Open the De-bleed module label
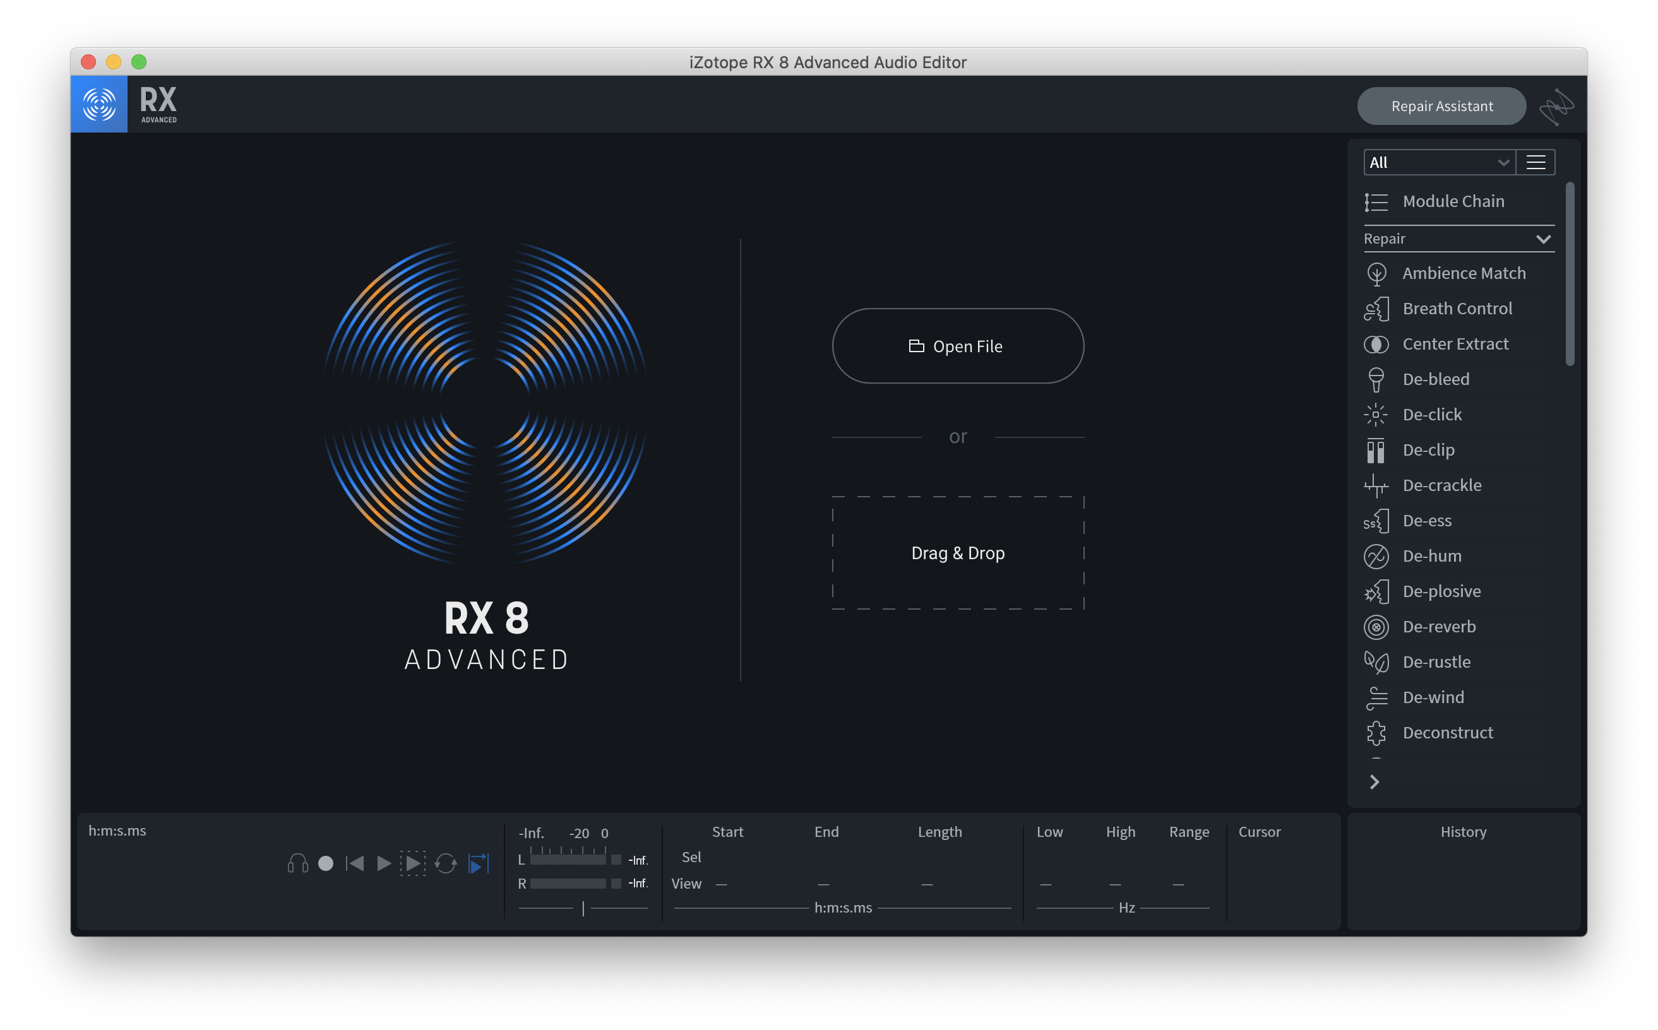The image size is (1658, 1030). [x=1436, y=379]
